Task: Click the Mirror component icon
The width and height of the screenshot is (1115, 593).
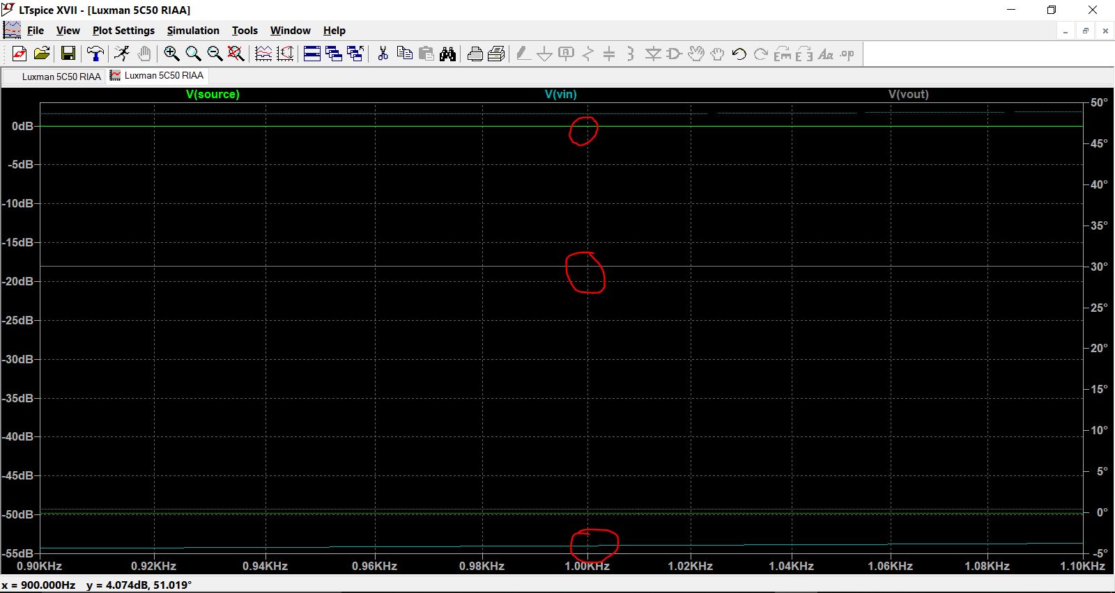Action: click(804, 54)
